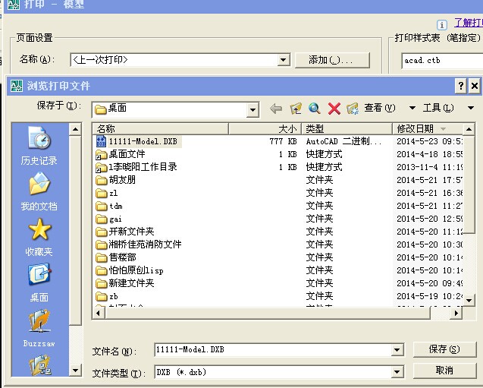Open the 文件名 dropdown list

pos(397,350)
